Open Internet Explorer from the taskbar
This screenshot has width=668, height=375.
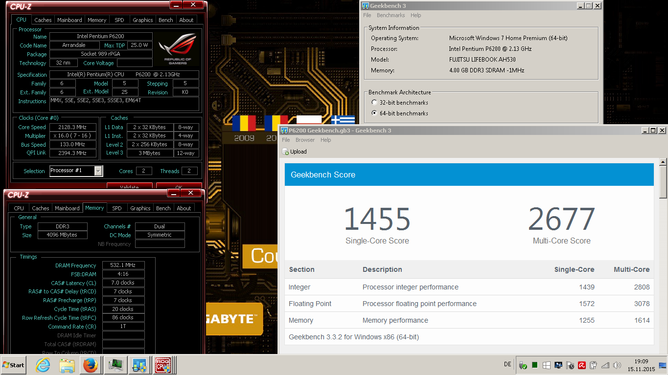click(43, 365)
